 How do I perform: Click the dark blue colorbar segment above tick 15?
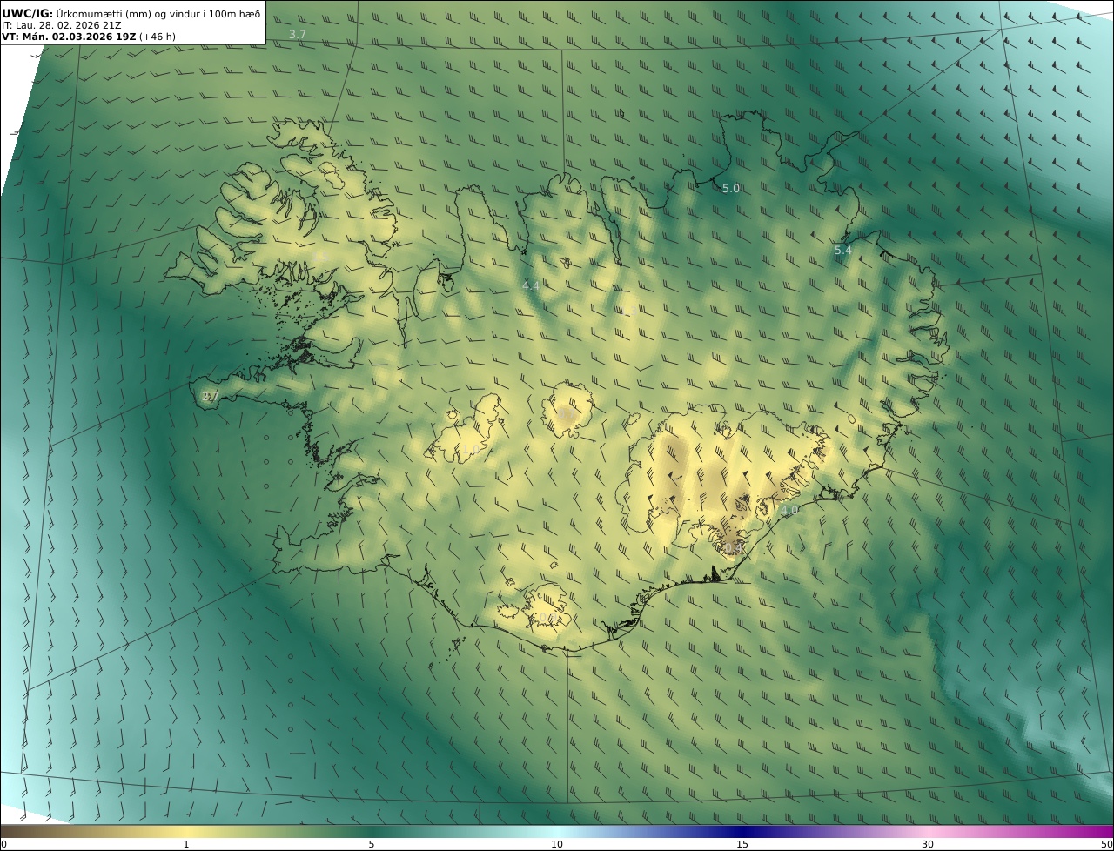point(742,831)
